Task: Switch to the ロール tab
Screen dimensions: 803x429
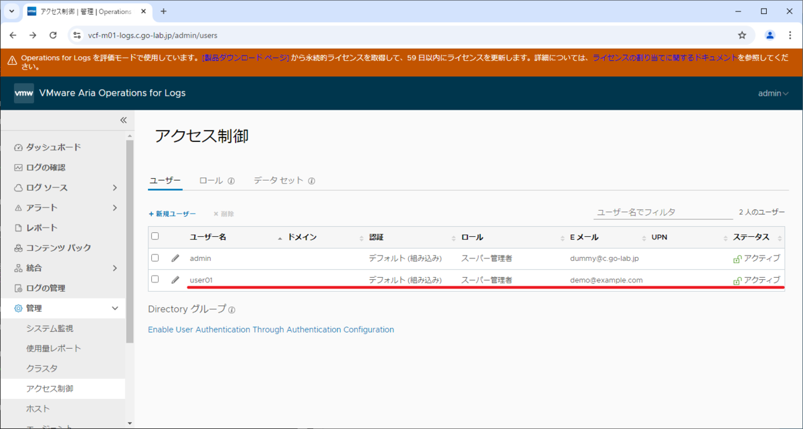Action: point(211,181)
